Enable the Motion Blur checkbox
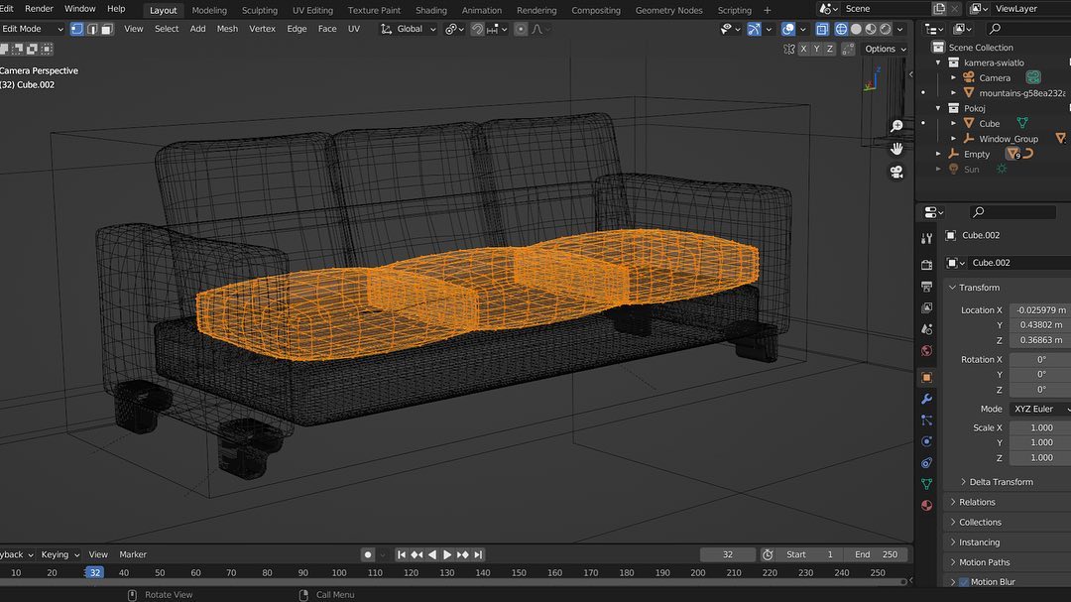 point(964,582)
